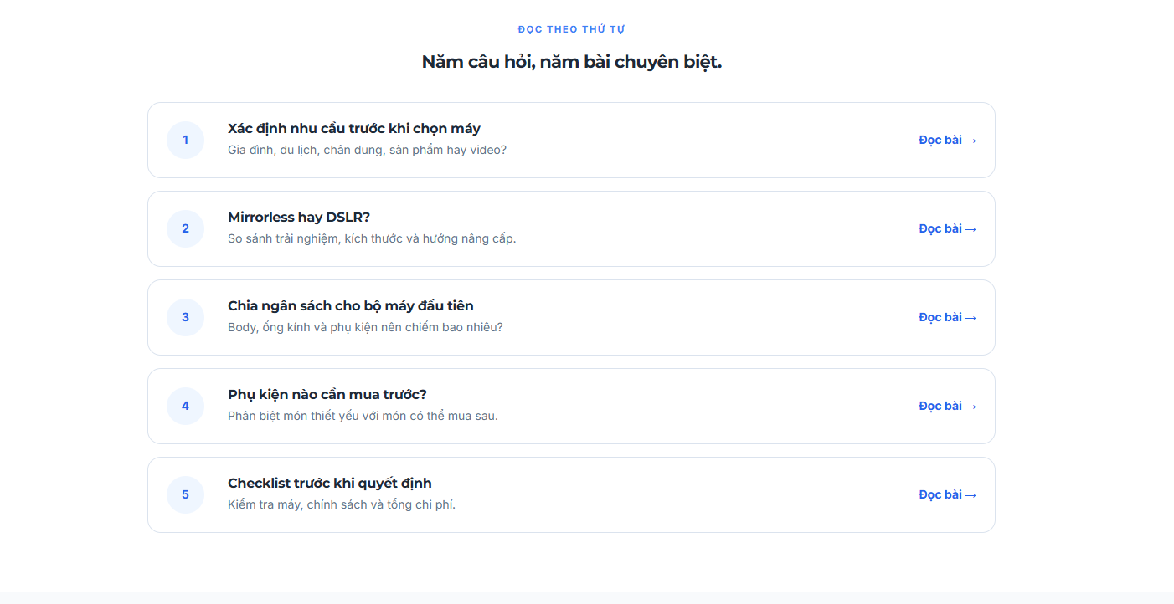Click the number 5 step badge
Image resolution: width=1174 pixels, height=604 pixels.
click(x=185, y=495)
